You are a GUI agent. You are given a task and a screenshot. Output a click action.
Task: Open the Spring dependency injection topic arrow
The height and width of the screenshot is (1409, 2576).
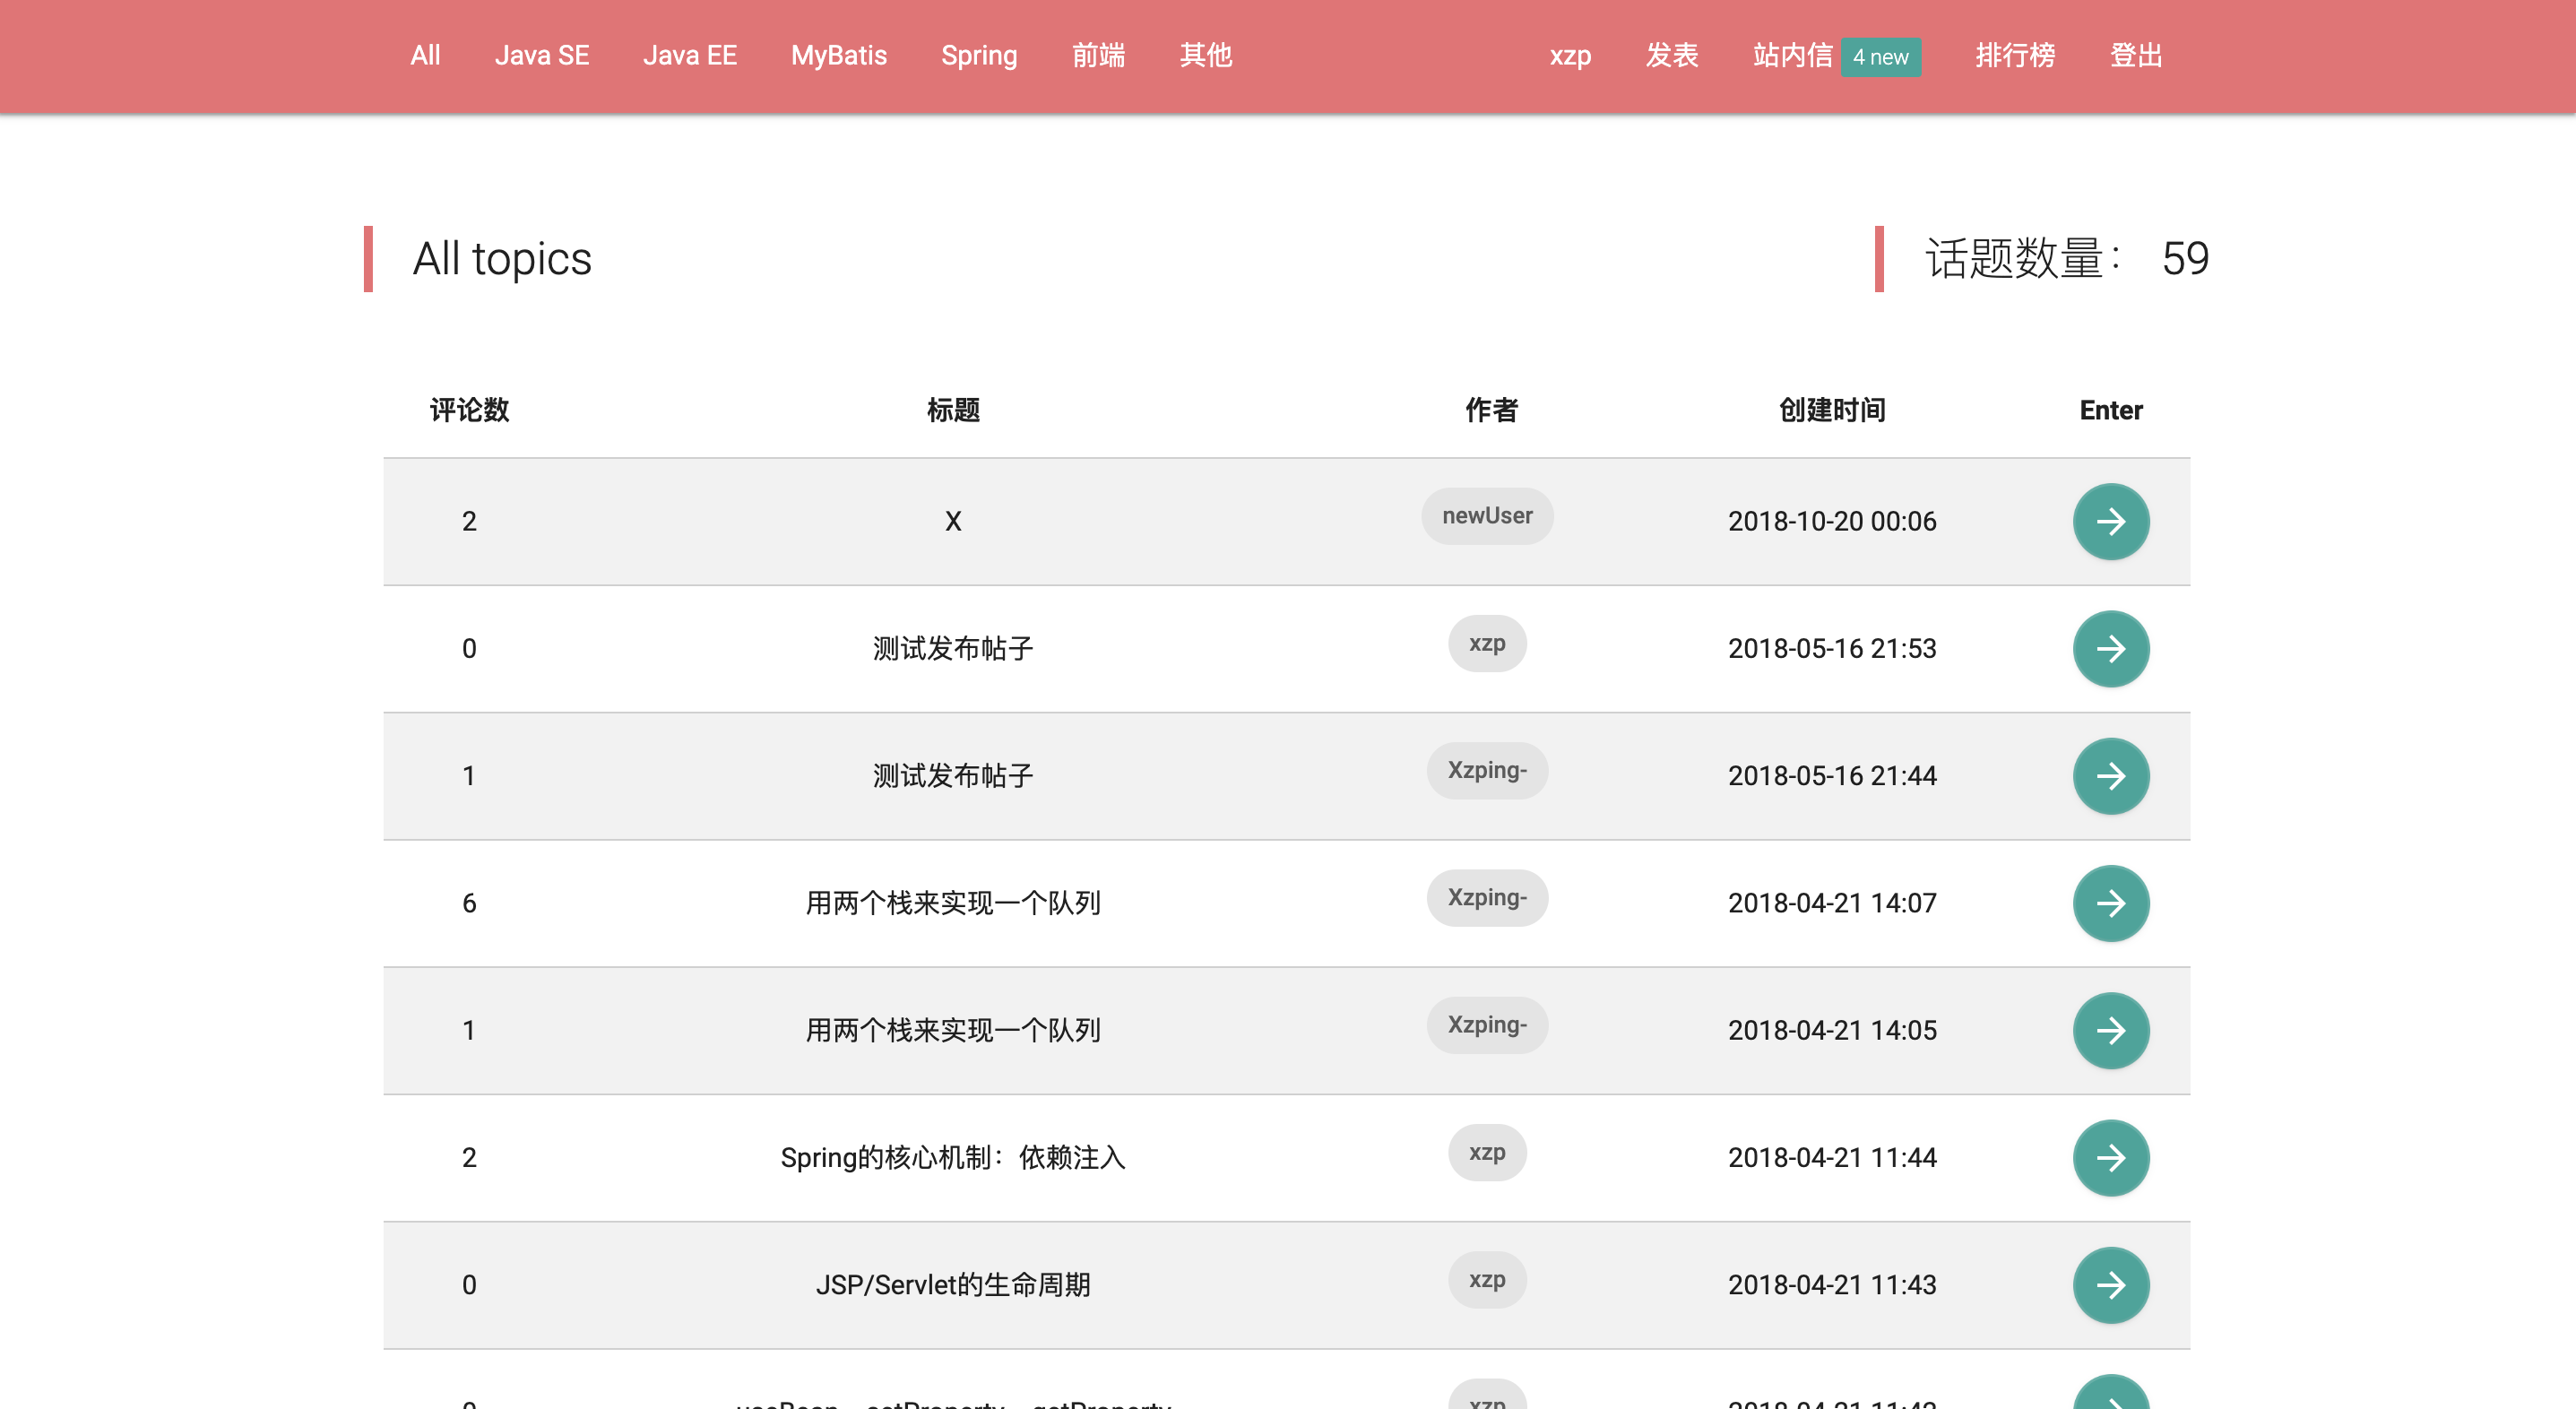click(x=2110, y=1157)
